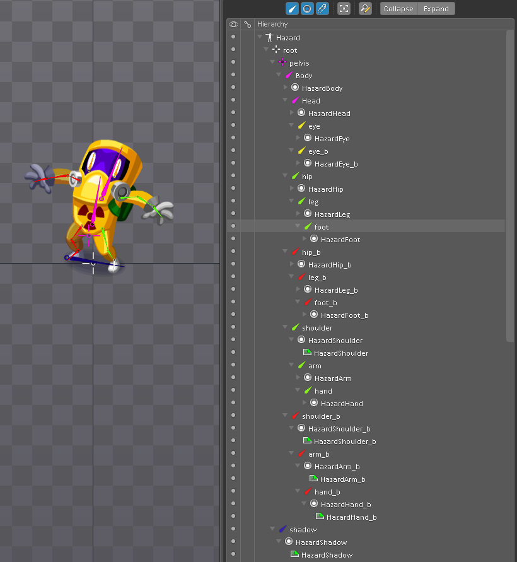
Task: Click the Expand button
Action: [x=436, y=9]
